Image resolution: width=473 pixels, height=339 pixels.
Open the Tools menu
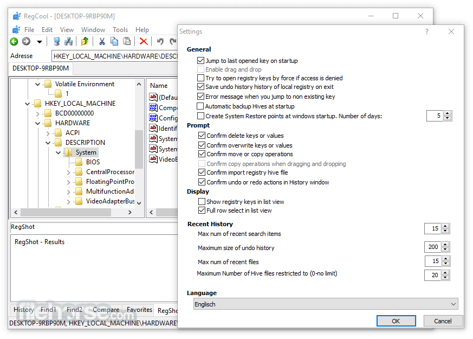point(120,30)
